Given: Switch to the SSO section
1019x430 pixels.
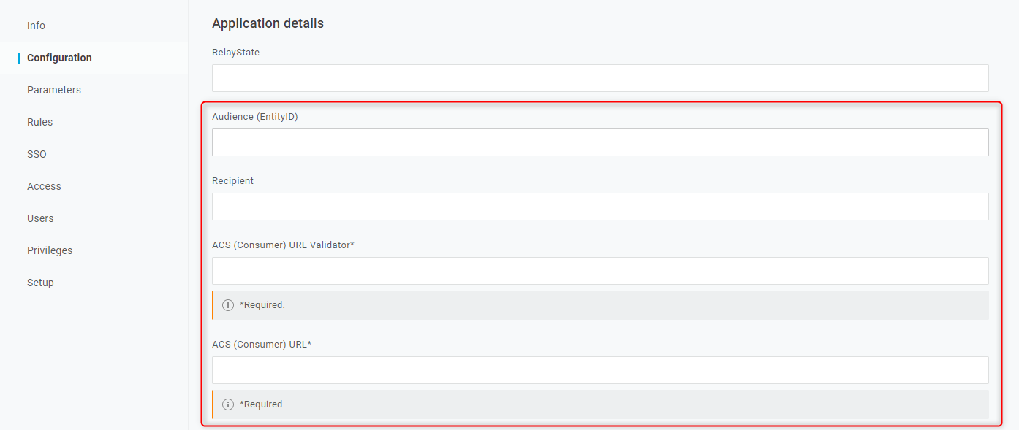Looking at the screenshot, I should pyautogui.click(x=37, y=154).
